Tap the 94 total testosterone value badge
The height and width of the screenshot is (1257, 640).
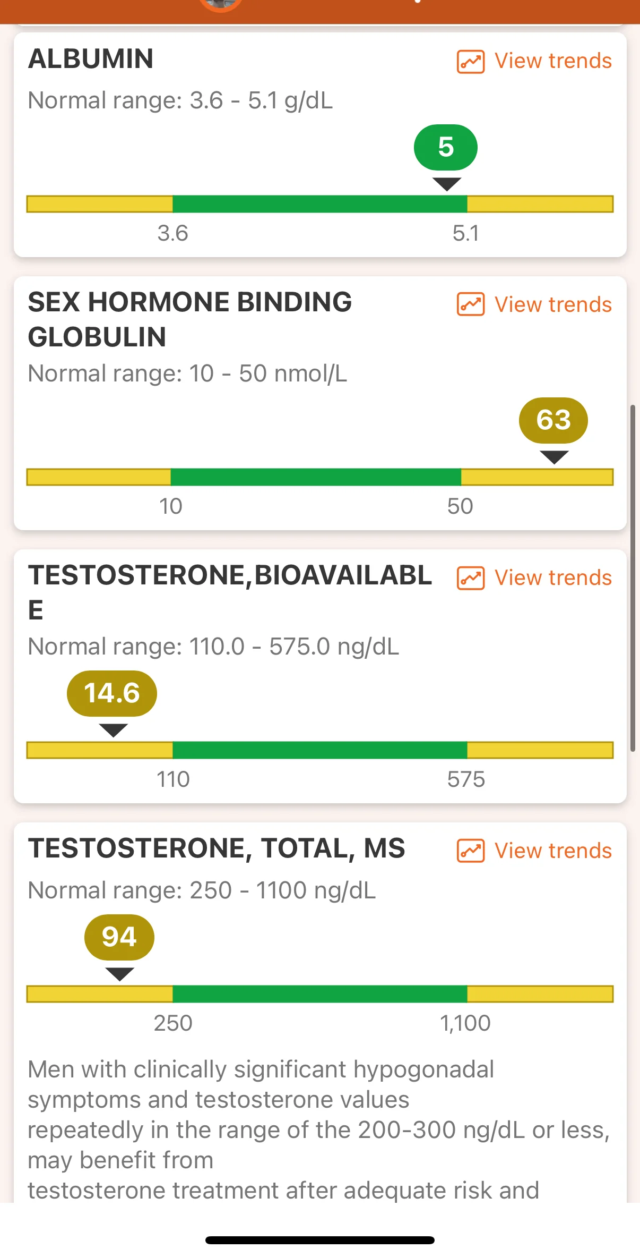119,937
